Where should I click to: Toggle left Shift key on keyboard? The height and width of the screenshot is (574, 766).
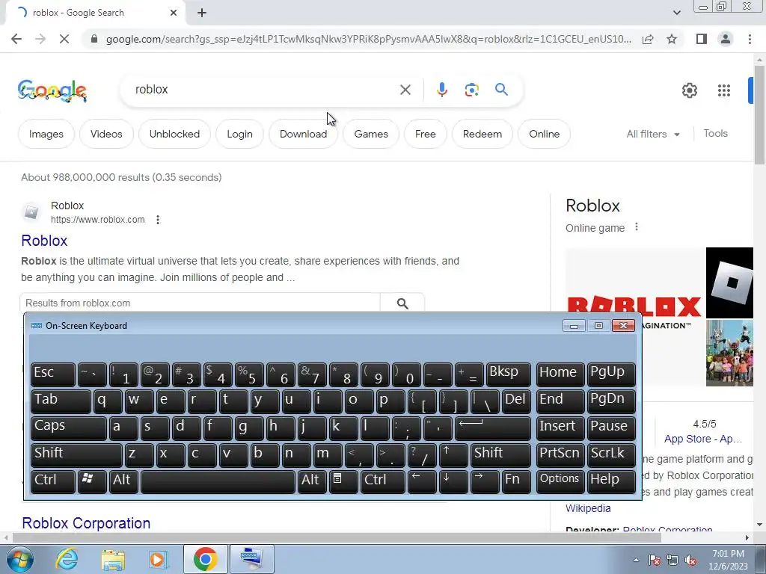coord(76,454)
